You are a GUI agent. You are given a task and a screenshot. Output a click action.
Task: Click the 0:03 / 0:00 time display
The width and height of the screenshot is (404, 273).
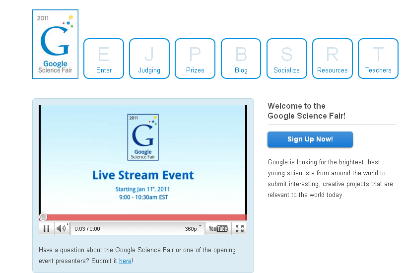click(x=87, y=229)
